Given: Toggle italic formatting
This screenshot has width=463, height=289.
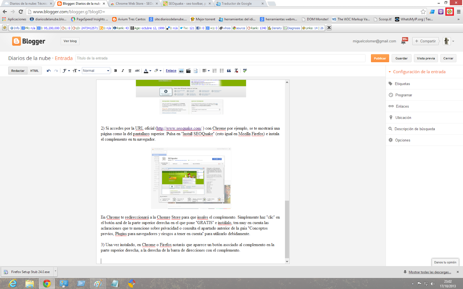Looking at the screenshot, I should pos(123,71).
